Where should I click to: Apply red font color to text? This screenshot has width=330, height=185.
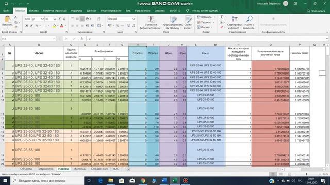pos(62,26)
